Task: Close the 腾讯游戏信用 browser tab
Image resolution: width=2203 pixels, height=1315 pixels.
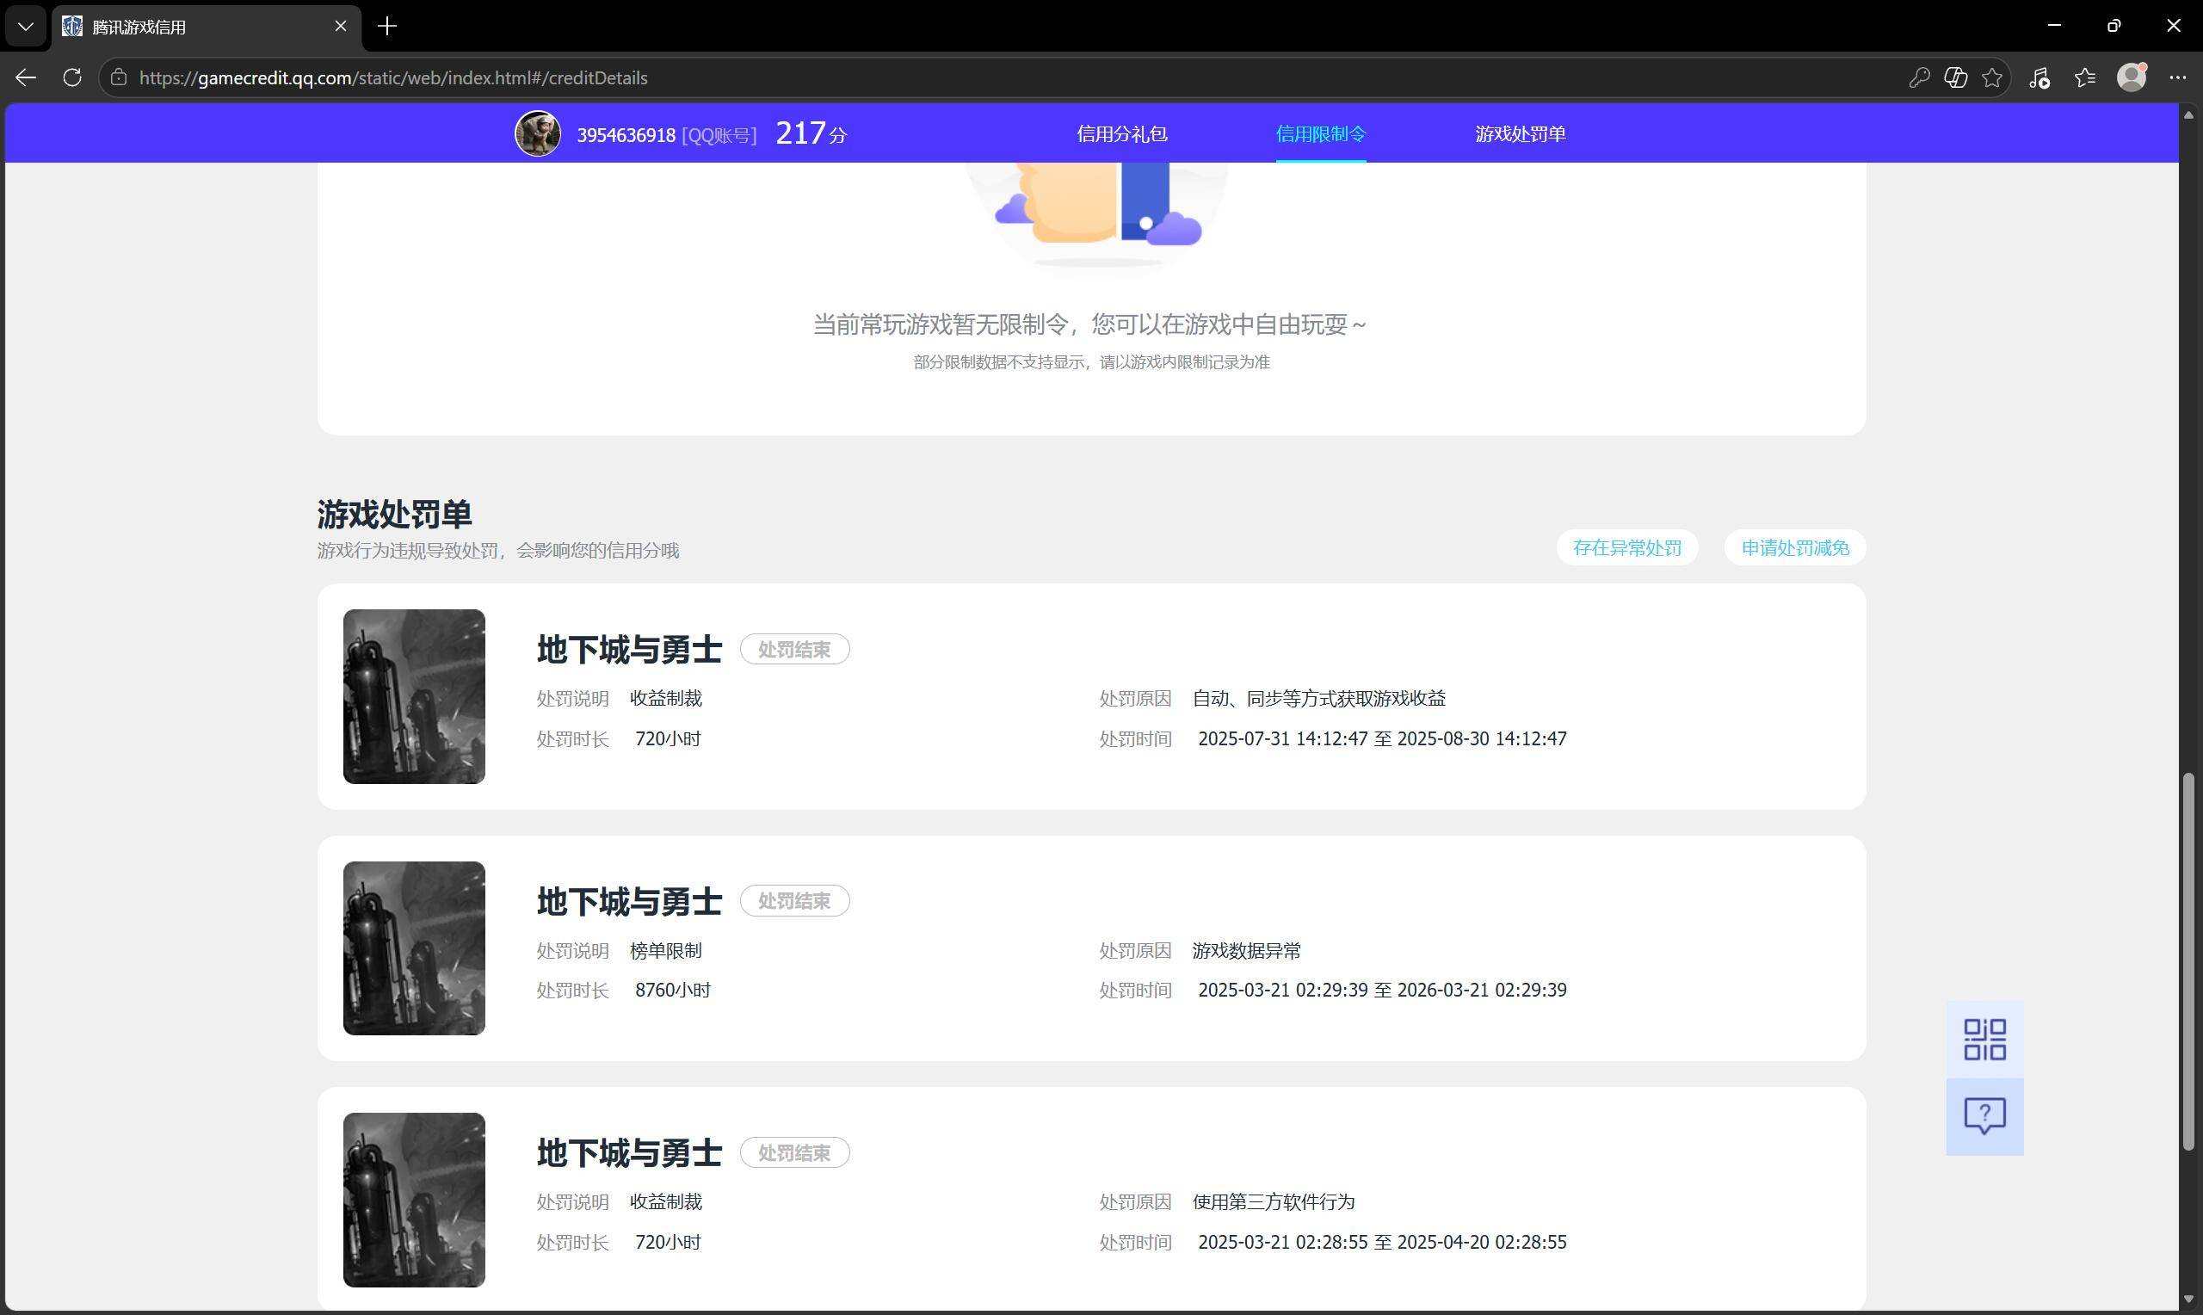Action: (x=340, y=27)
